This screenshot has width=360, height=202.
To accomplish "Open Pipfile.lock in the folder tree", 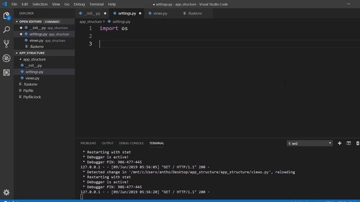I will 44,97.
